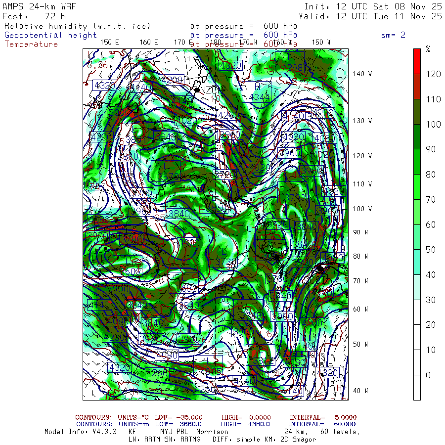Click the '140 W' axis label on right
This screenshot has width=445, height=445.
tap(362, 74)
